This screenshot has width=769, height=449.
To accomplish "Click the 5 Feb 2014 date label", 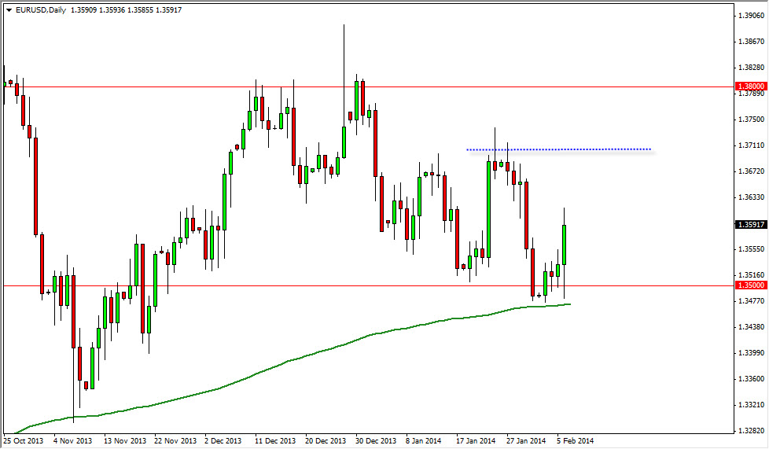I will [x=576, y=440].
